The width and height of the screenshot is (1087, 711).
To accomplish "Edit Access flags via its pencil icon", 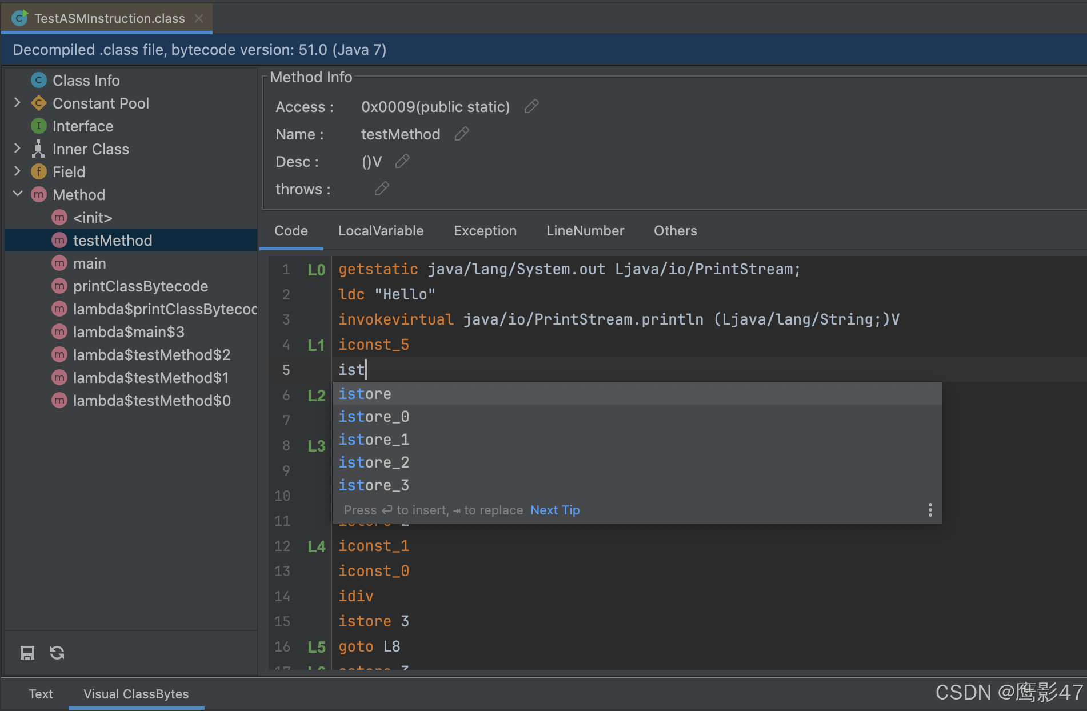I will pos(531,106).
